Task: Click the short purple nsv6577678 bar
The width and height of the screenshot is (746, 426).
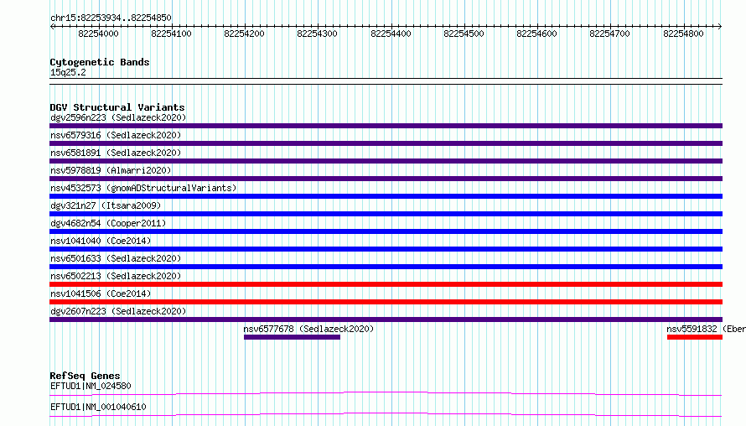Action: click(x=293, y=337)
